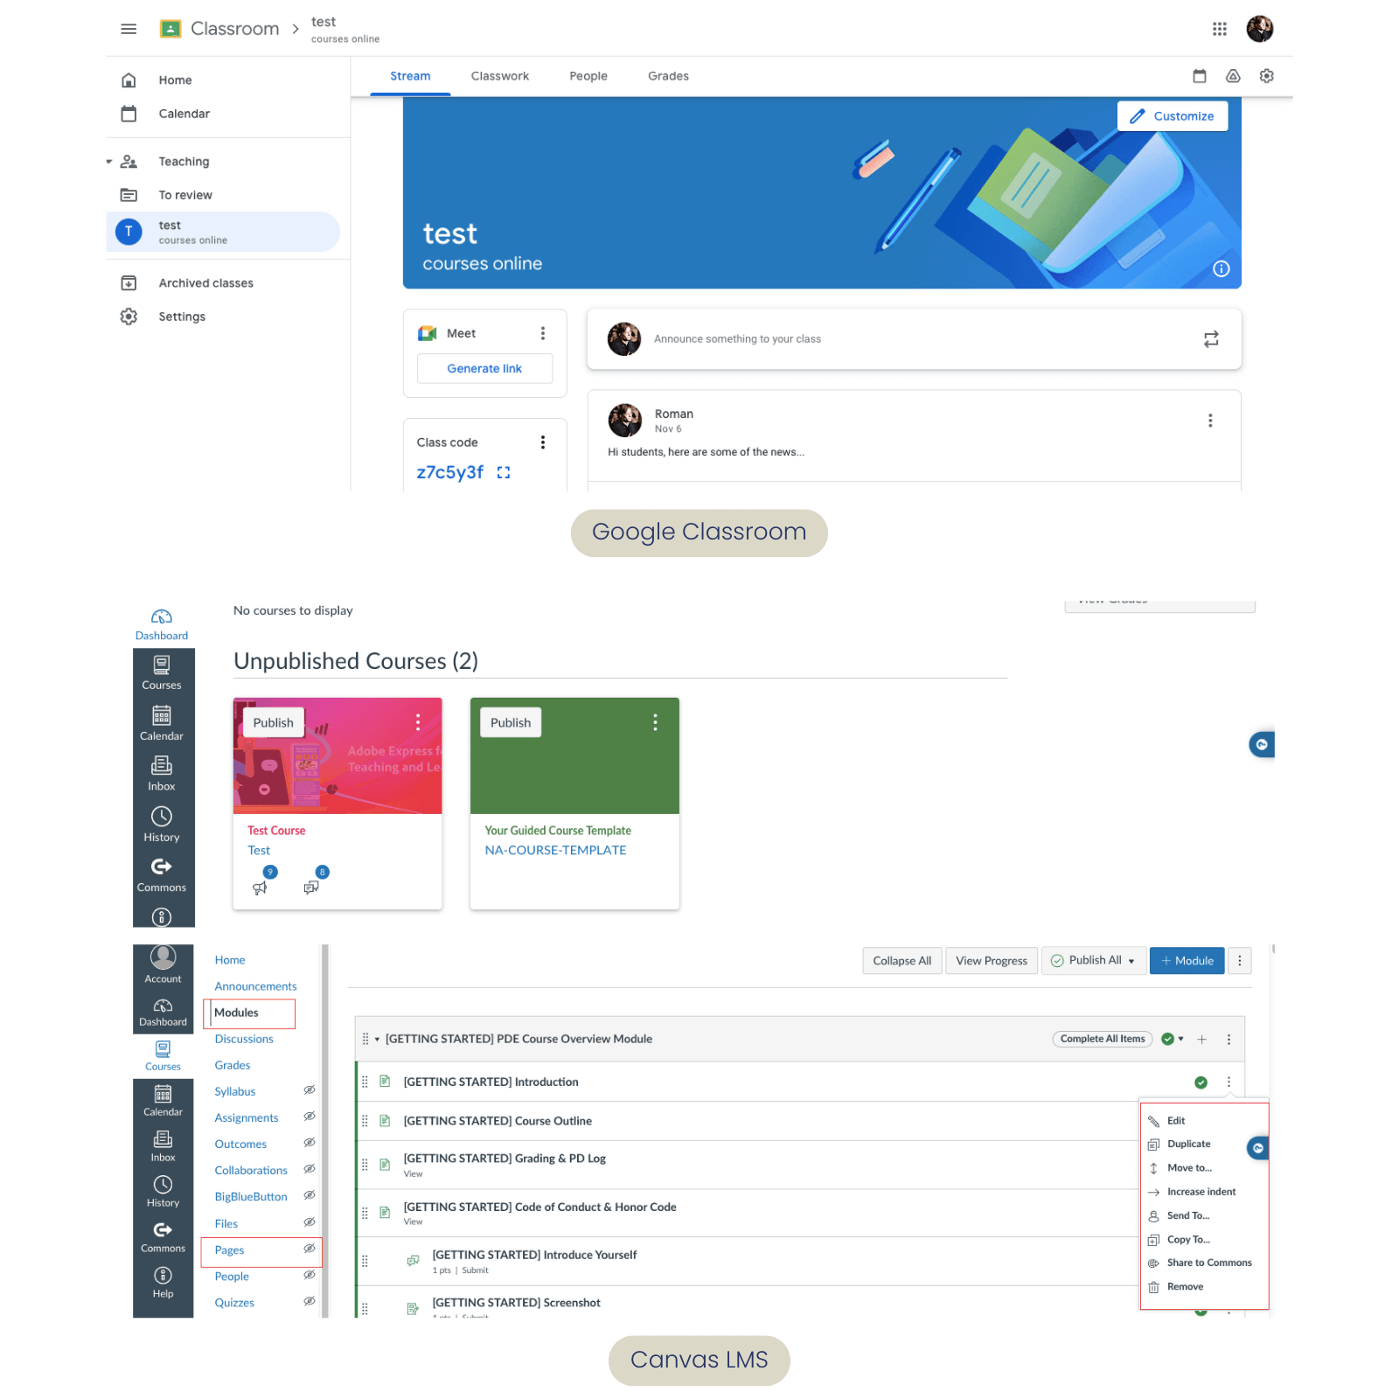Open the Google Classroom hamburger main menu

click(129, 29)
